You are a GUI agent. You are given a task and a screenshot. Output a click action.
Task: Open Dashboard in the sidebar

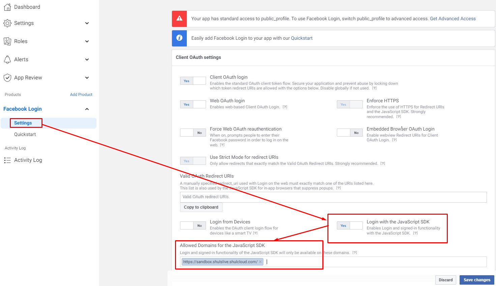click(x=27, y=7)
